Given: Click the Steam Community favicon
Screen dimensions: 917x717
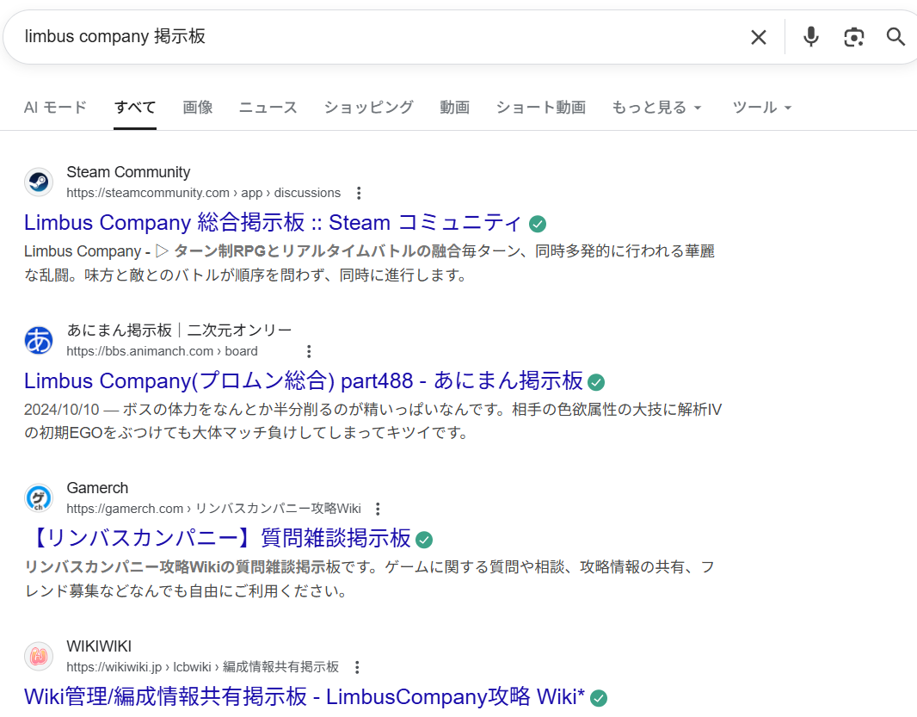Looking at the screenshot, I should (x=39, y=182).
